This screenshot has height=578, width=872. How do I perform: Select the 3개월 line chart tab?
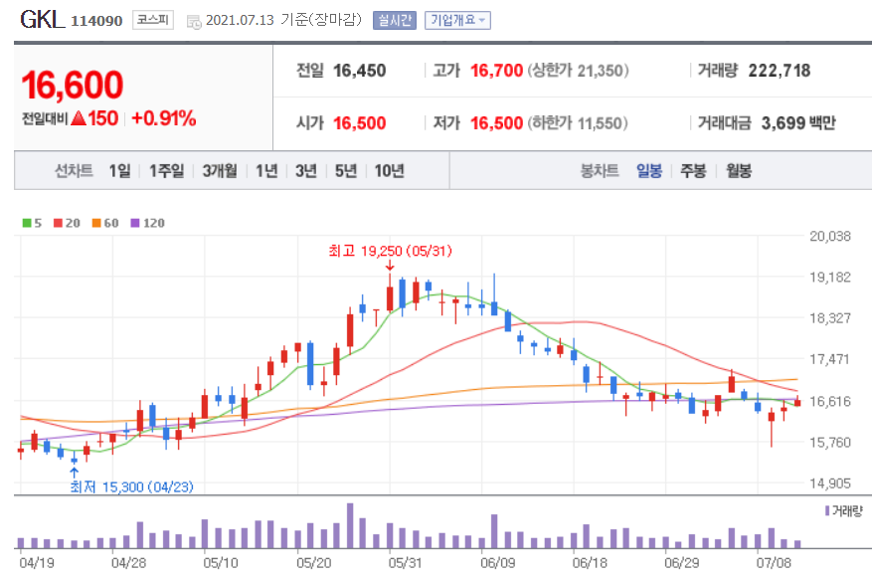coord(220,171)
